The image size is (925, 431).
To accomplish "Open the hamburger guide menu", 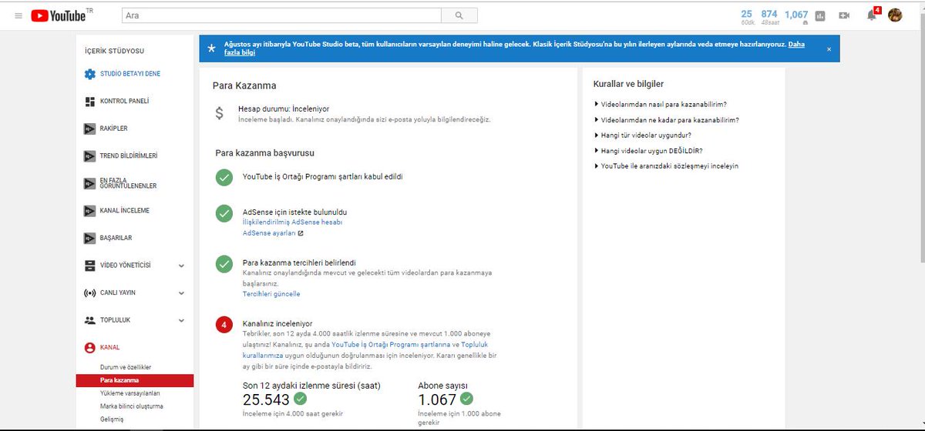I will click(x=18, y=15).
